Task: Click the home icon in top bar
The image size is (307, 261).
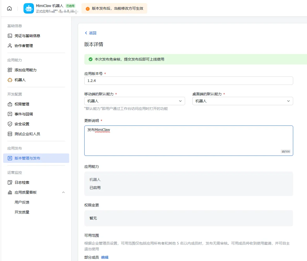Action: [x=9, y=8]
